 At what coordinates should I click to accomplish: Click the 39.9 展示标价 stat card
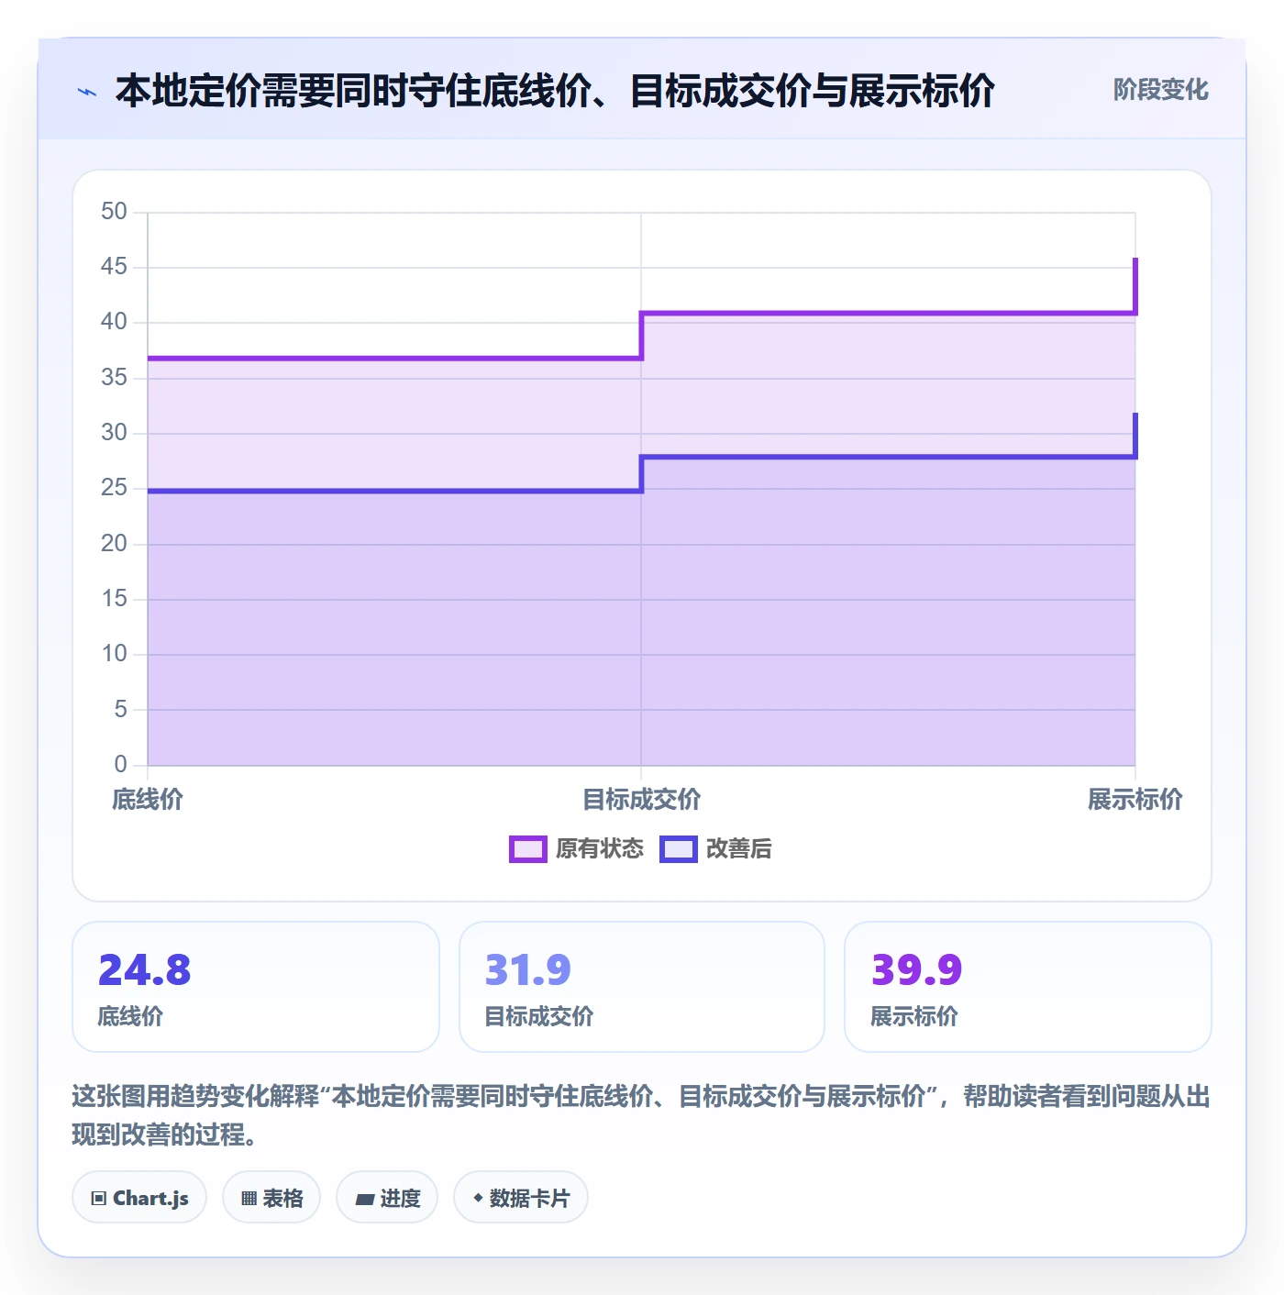(1028, 987)
